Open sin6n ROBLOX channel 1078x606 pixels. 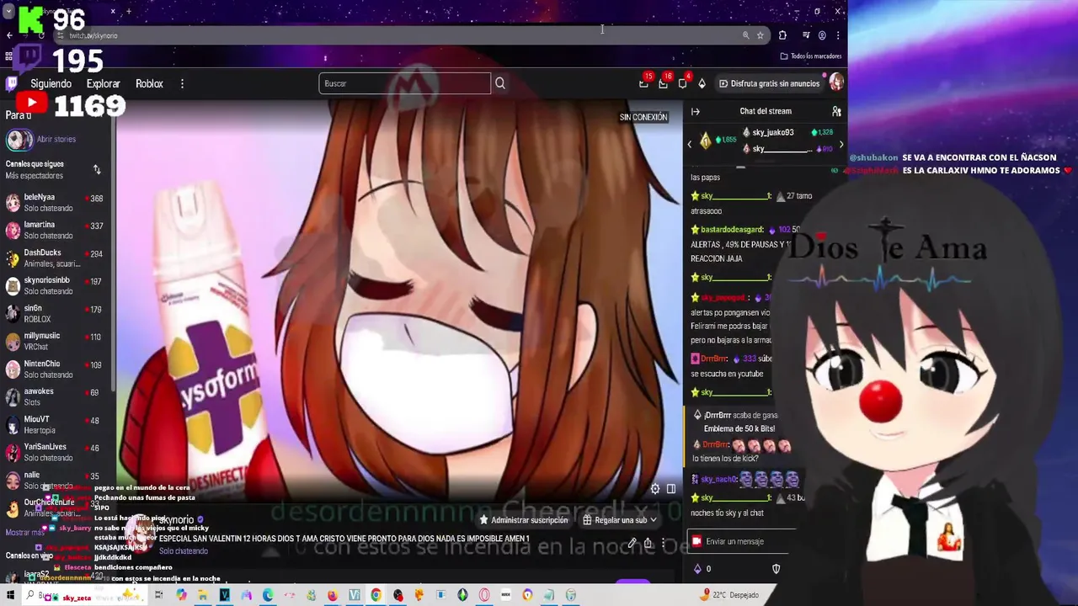(x=54, y=314)
